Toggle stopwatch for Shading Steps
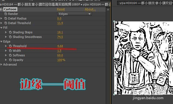 pos(10,32)
